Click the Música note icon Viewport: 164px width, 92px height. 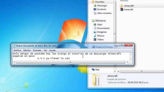(95, 36)
